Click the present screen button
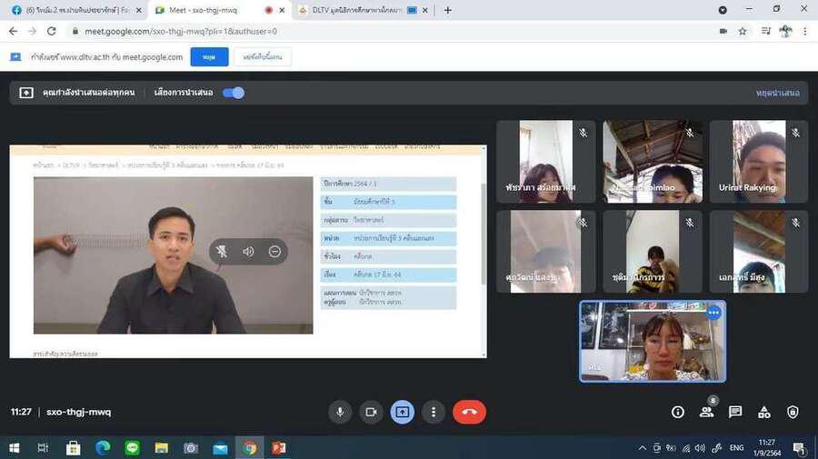 pos(403,412)
